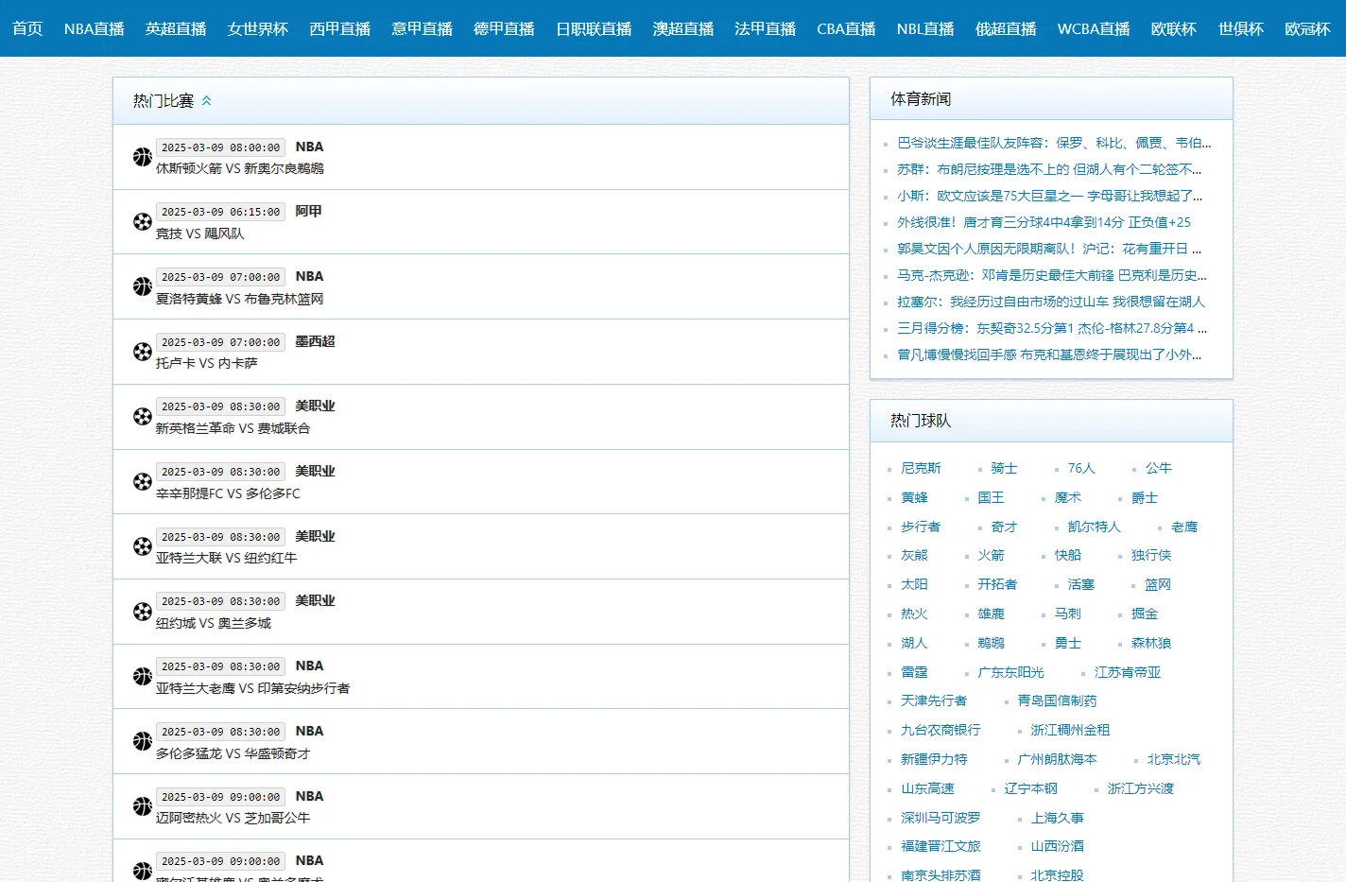Open the 凯尔特人 team link

pyautogui.click(x=1094, y=527)
